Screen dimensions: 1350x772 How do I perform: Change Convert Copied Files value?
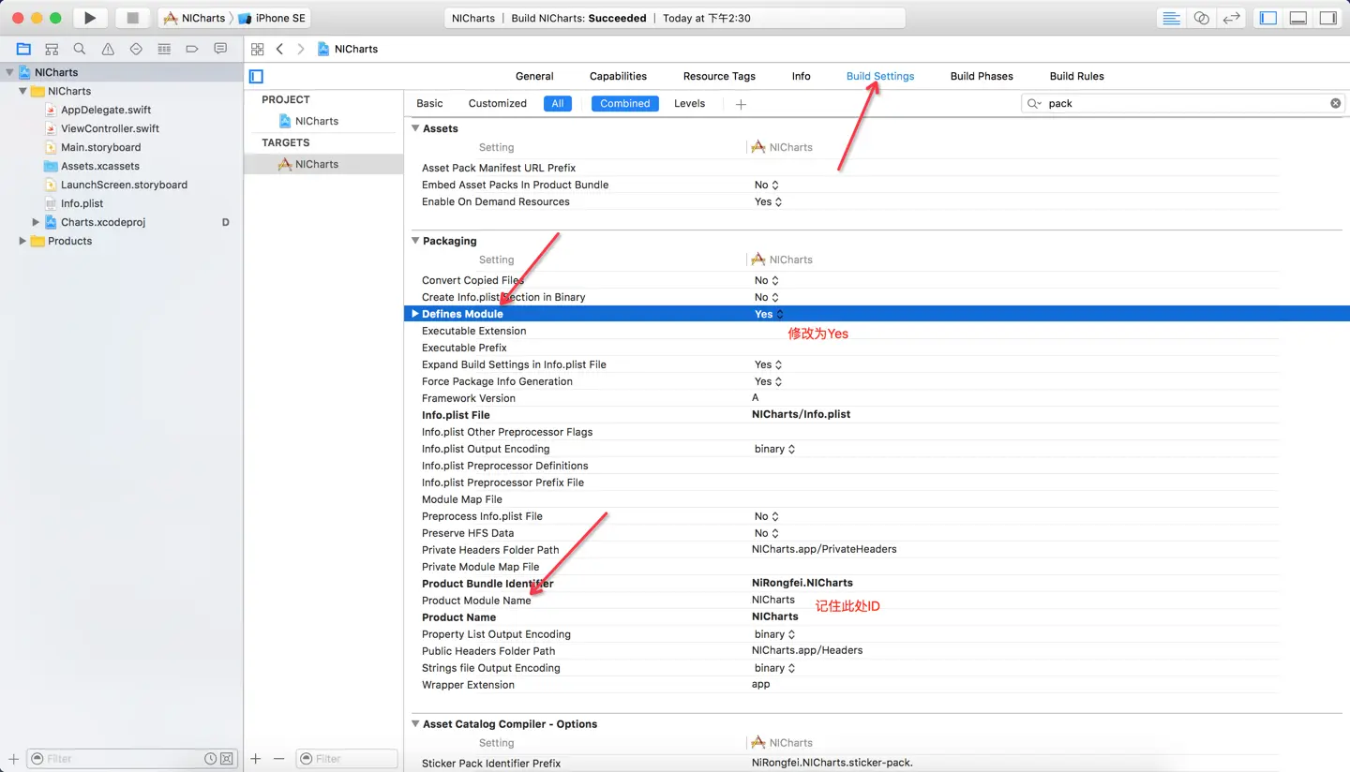click(767, 280)
